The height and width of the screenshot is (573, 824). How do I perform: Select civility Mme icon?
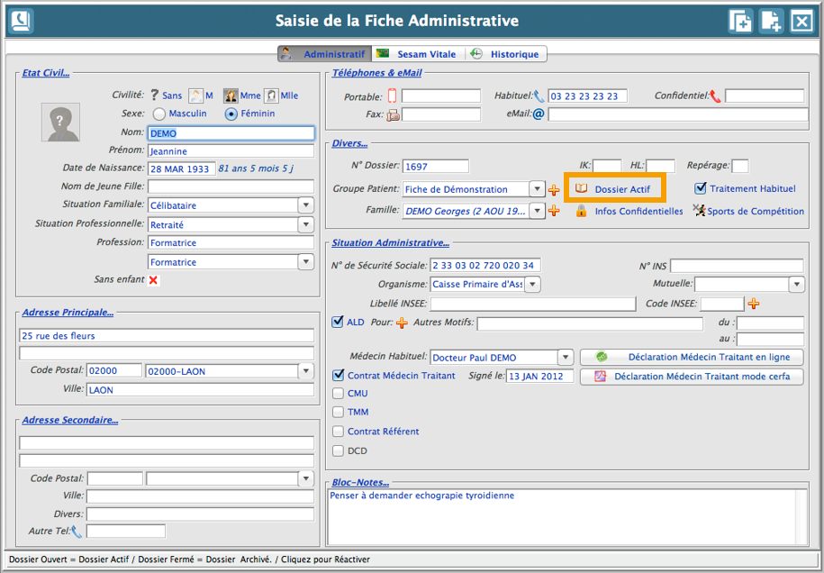(x=231, y=95)
